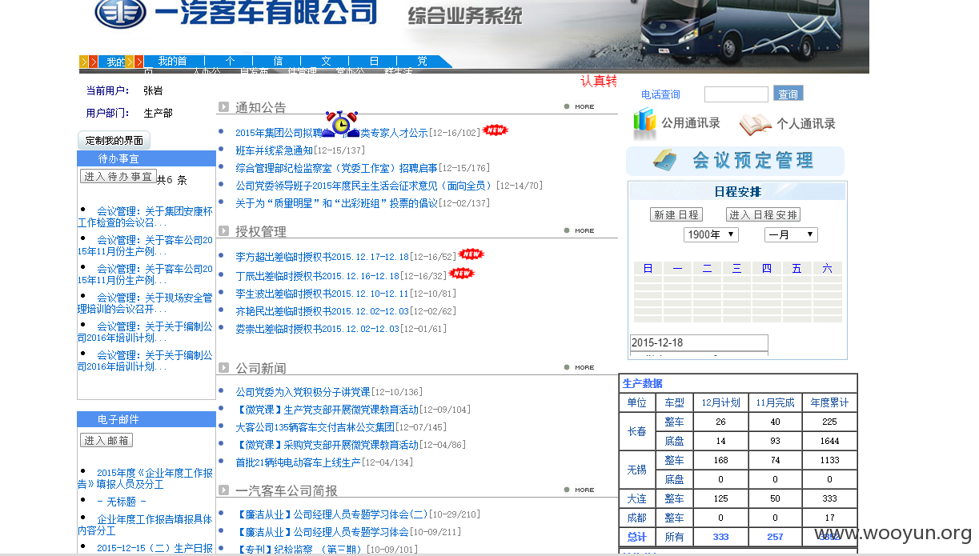Open to-do 关于现场安全管理培训的会议召开
Viewport: 979px width, 556px height.
click(x=146, y=303)
